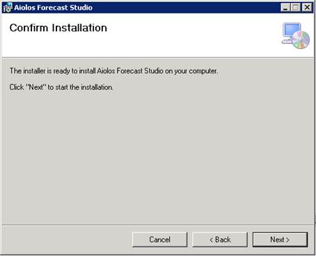The width and height of the screenshot is (316, 256).
Task: Open the installer system menu icon
Action: tap(7, 8)
